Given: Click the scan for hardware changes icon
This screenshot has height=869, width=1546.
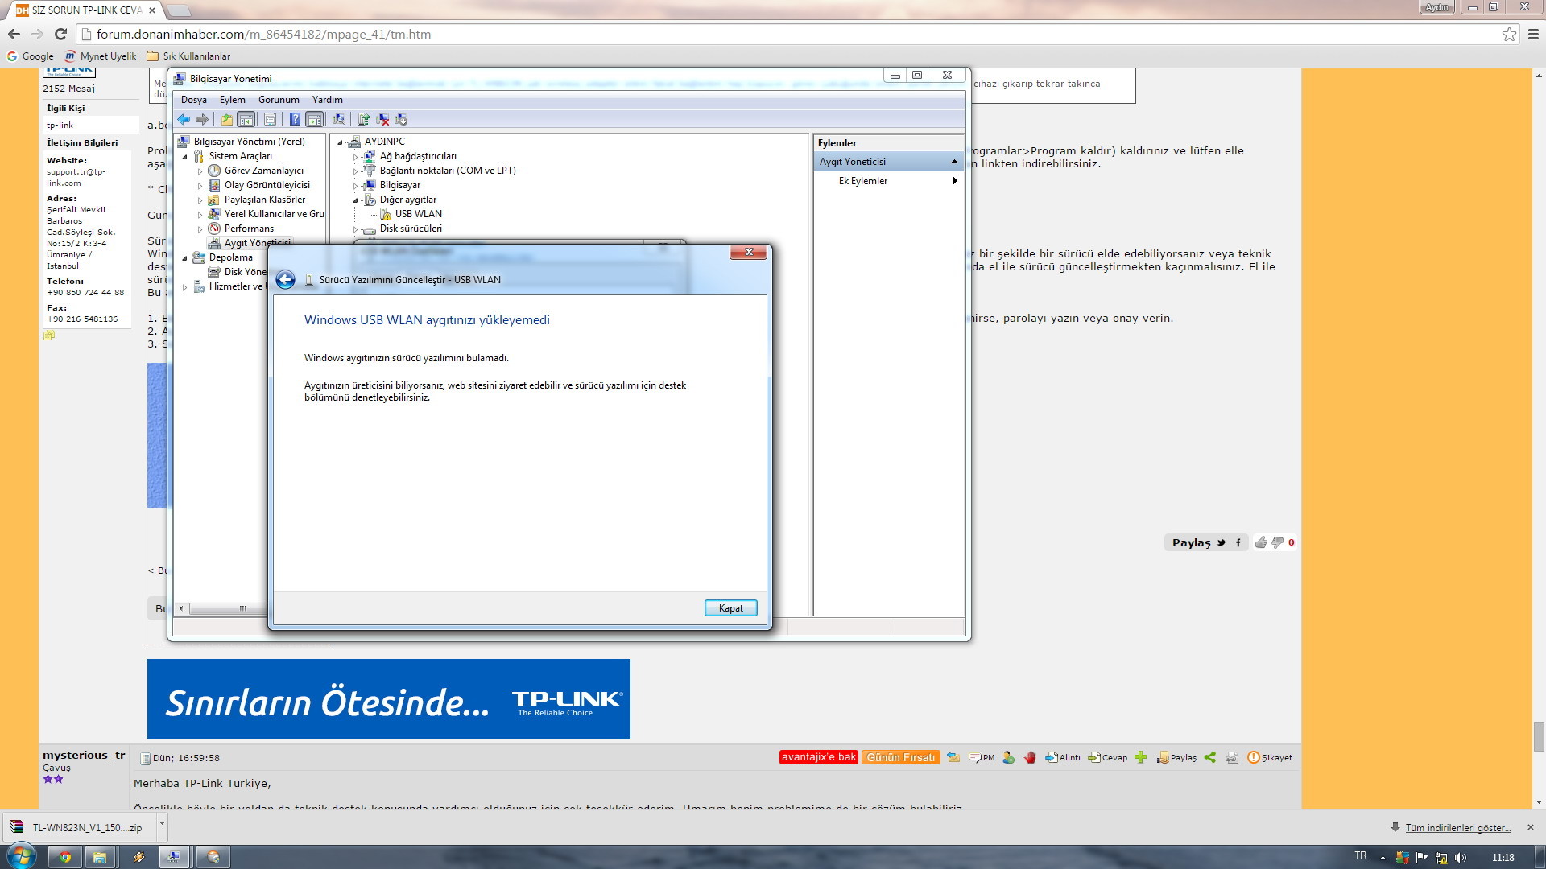Looking at the screenshot, I should point(339,119).
